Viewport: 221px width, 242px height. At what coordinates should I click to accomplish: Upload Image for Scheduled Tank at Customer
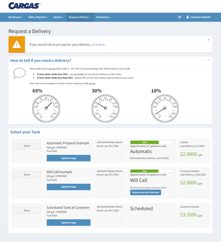[x=68, y=223]
